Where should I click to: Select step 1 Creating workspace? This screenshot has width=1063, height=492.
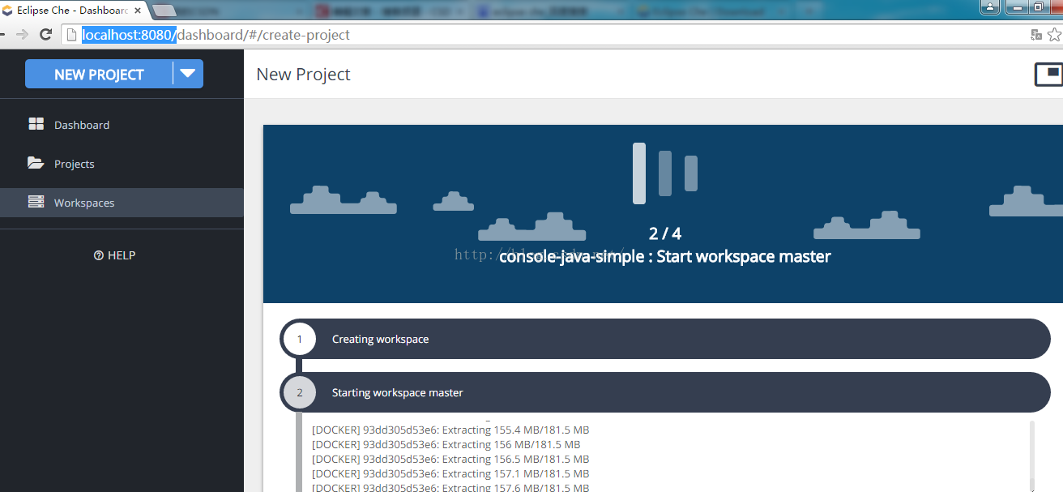[x=665, y=339]
